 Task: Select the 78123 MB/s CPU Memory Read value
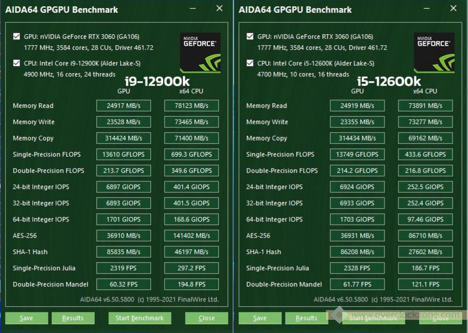(191, 106)
